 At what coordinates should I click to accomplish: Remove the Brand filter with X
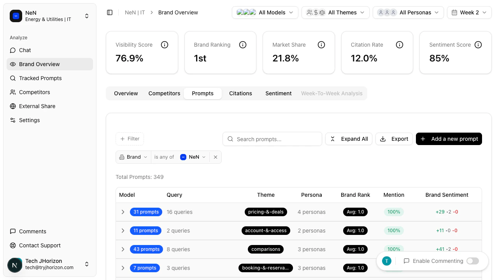(x=216, y=157)
